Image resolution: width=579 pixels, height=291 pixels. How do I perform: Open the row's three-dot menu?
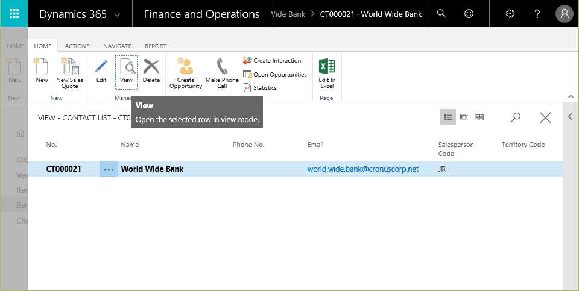(x=109, y=169)
